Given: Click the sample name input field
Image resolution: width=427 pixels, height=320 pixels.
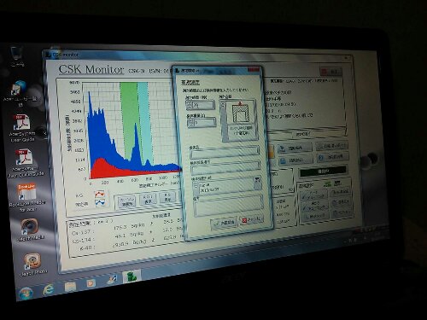Looking at the screenshot, I should pos(225,154).
